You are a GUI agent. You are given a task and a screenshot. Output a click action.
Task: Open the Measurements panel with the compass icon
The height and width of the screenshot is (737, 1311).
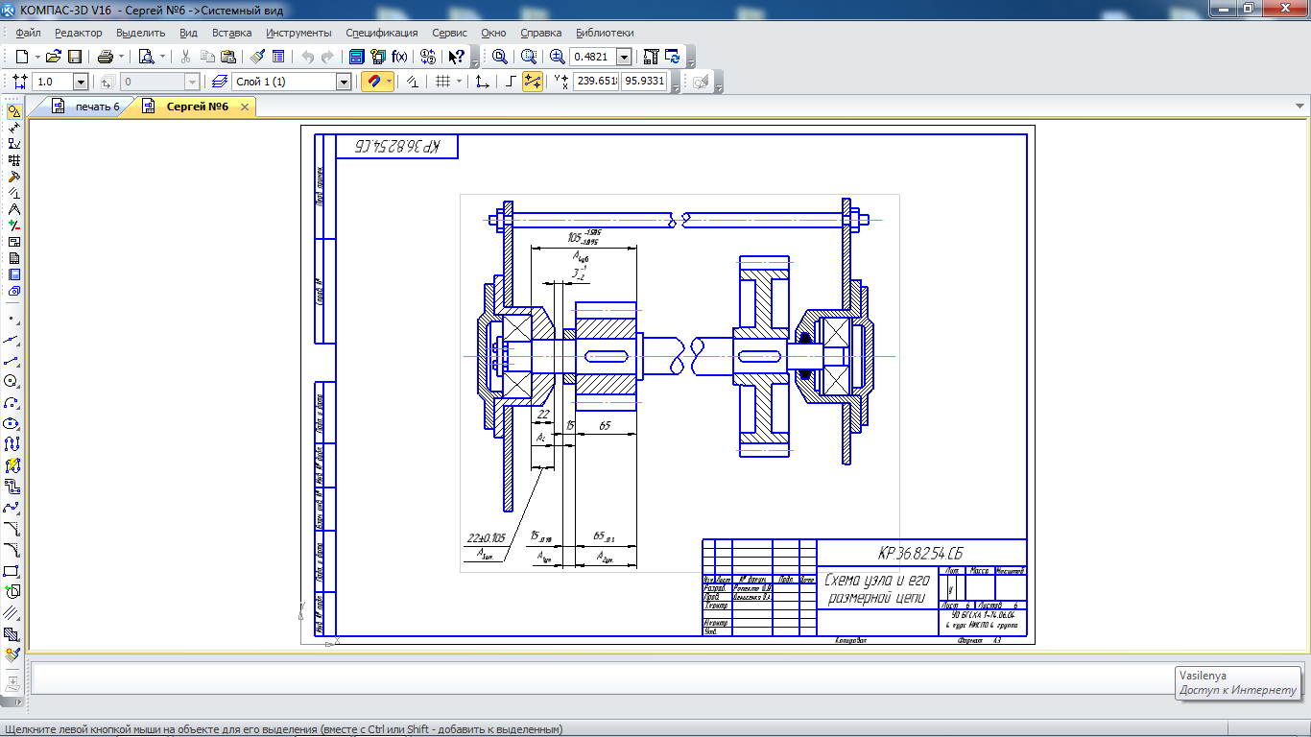pos(13,208)
